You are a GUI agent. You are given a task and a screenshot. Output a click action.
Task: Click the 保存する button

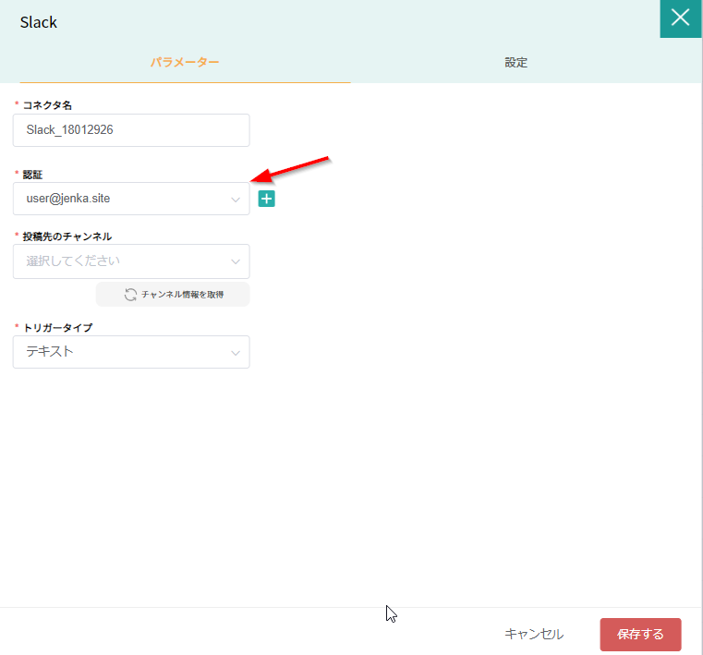pos(640,635)
